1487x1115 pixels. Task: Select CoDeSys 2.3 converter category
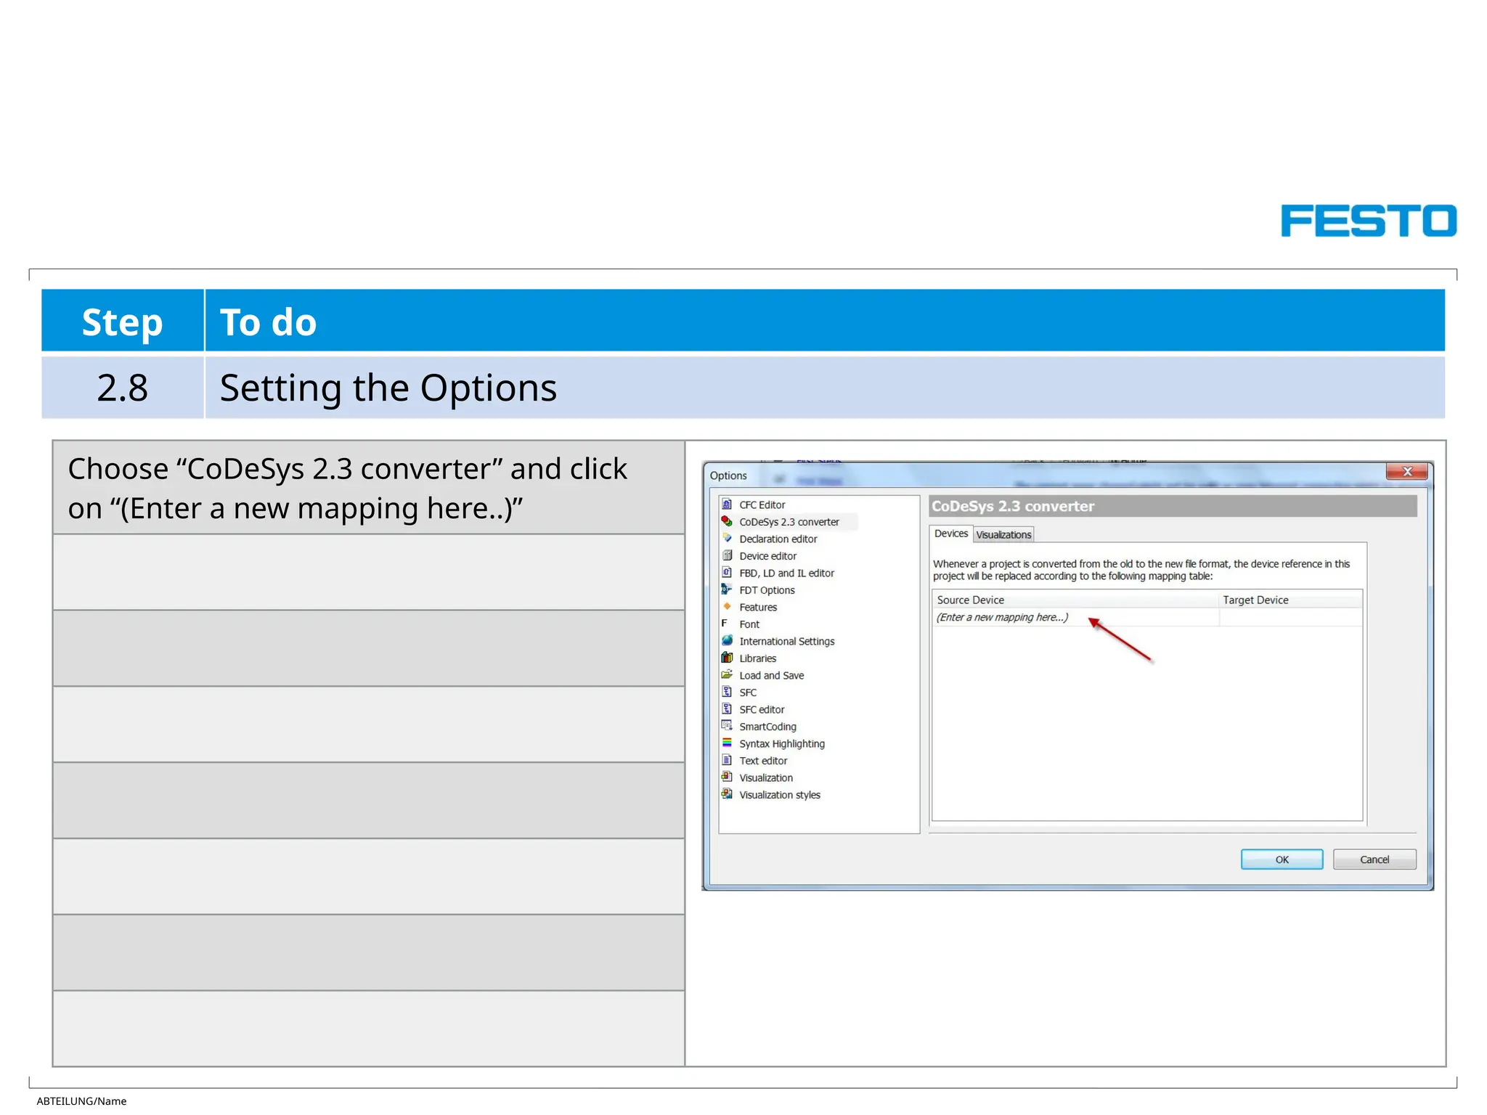coord(789,522)
